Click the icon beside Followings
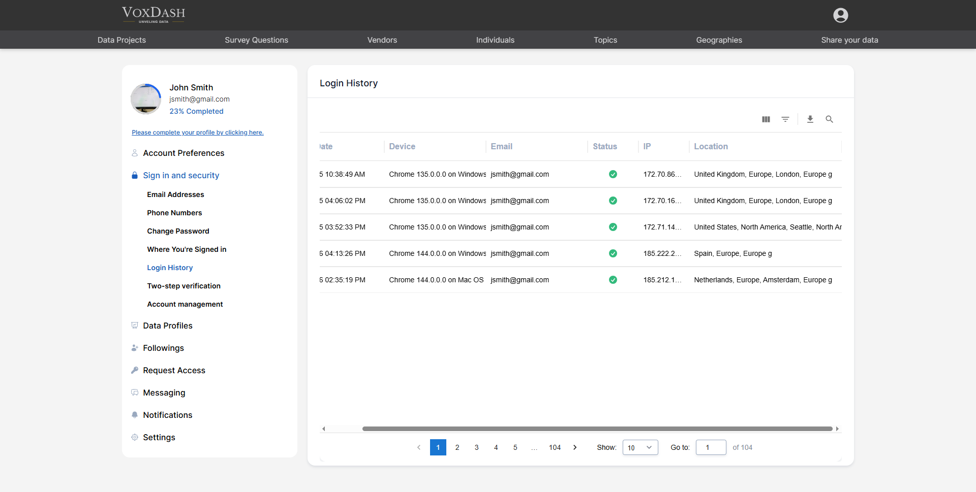 [135, 348]
